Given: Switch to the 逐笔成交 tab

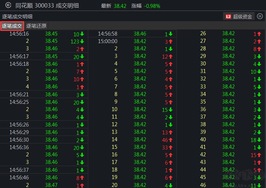Looking at the screenshot, I should (12, 26).
